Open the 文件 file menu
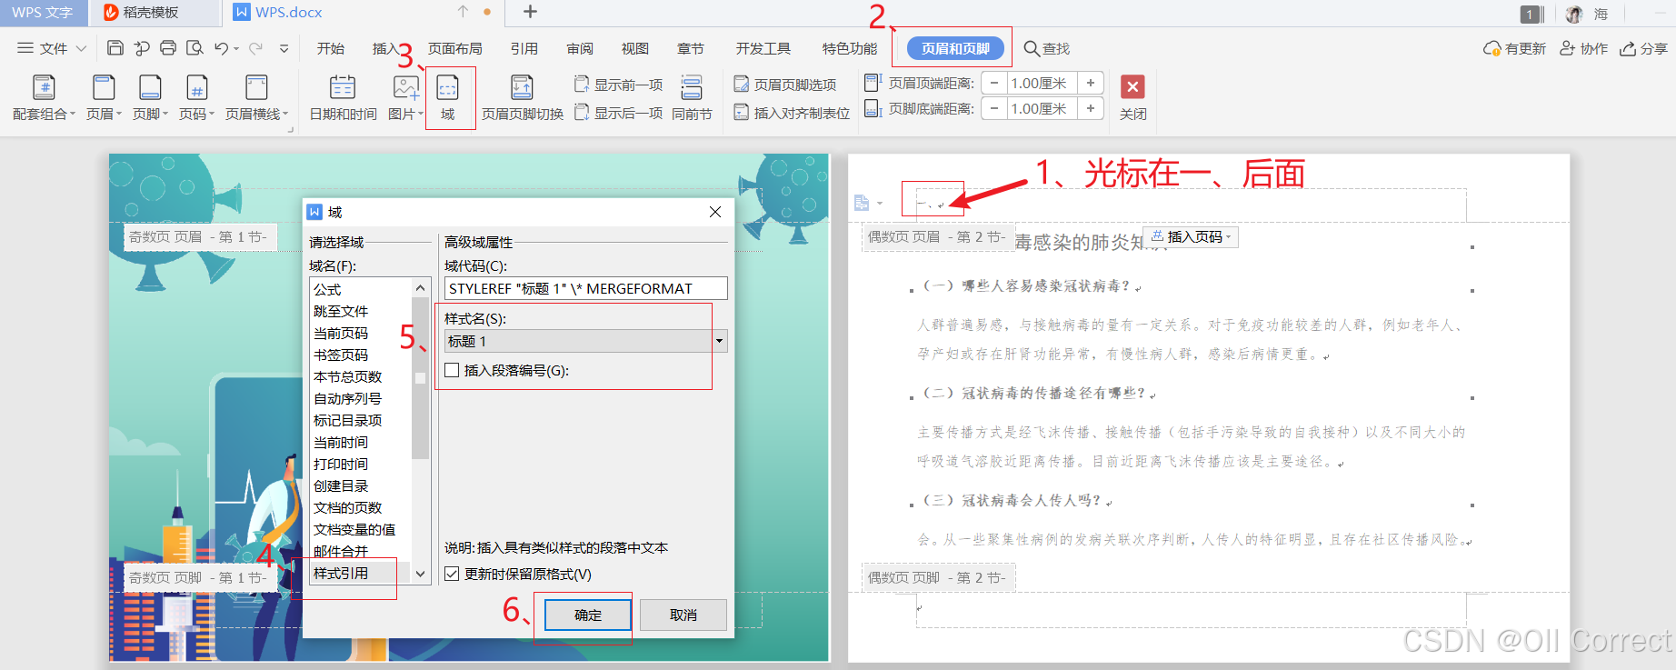Viewport: 1676px width, 670px height. pos(52,48)
